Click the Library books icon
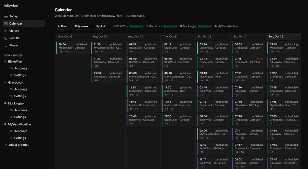308x169 pixels. tap(6, 31)
